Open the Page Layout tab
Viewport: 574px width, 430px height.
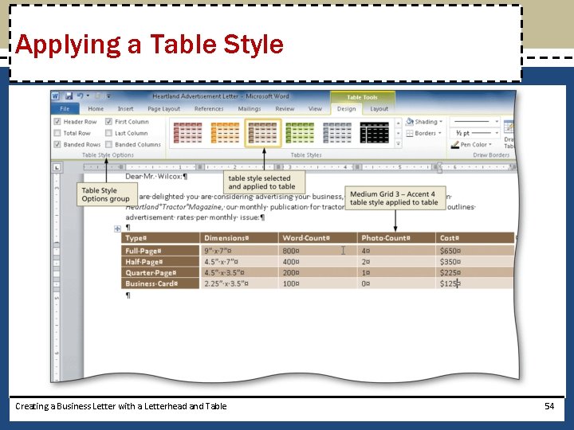(163, 108)
